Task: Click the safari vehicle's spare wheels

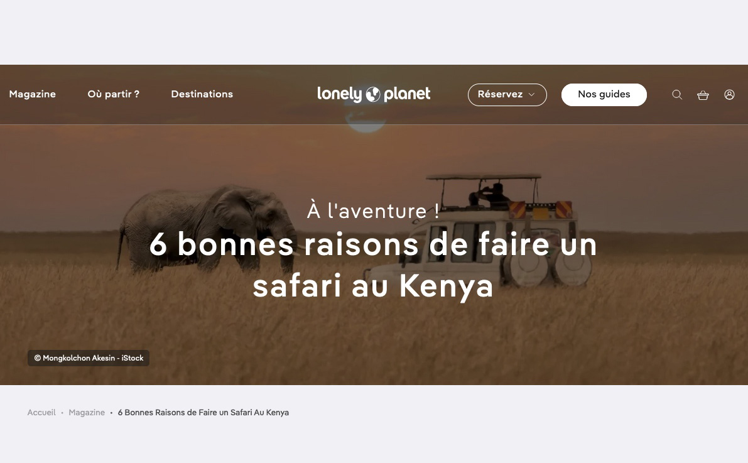Action: [550, 267]
